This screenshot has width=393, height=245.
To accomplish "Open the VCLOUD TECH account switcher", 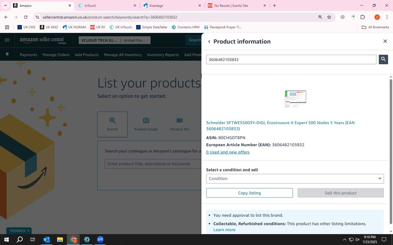I will (99, 40).
